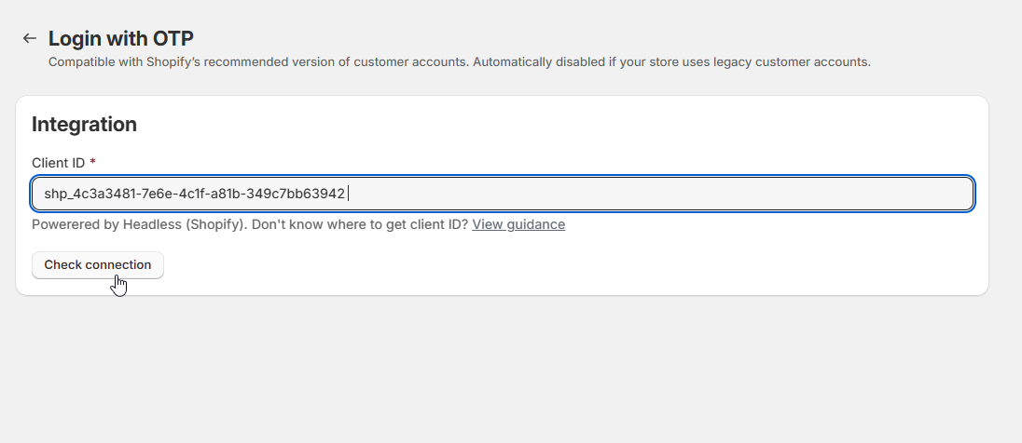Place cursor at start of the shp_ client ID value
1022x443 pixels.
pos(45,194)
